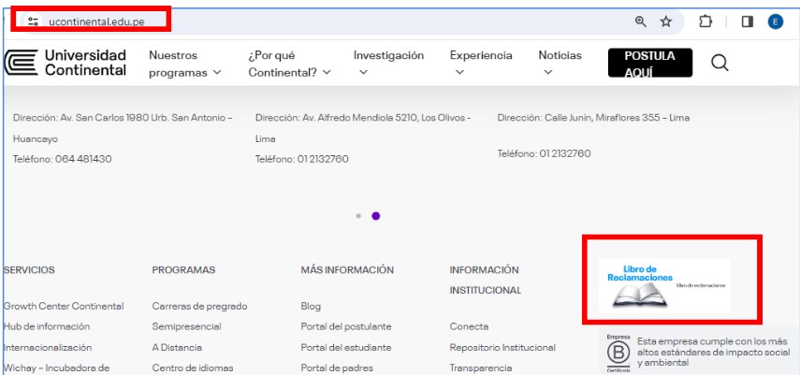Bookmark this page with the star icon
Image resolution: width=800 pixels, height=375 pixels.
coord(666,22)
